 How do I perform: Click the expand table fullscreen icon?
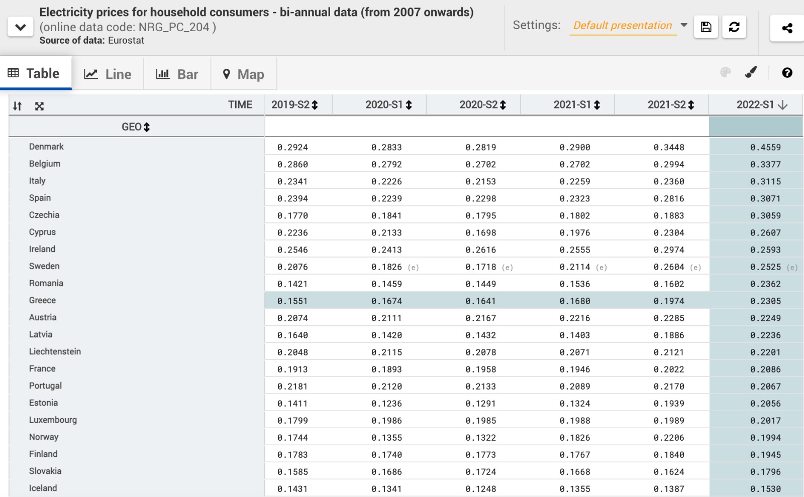tap(39, 106)
